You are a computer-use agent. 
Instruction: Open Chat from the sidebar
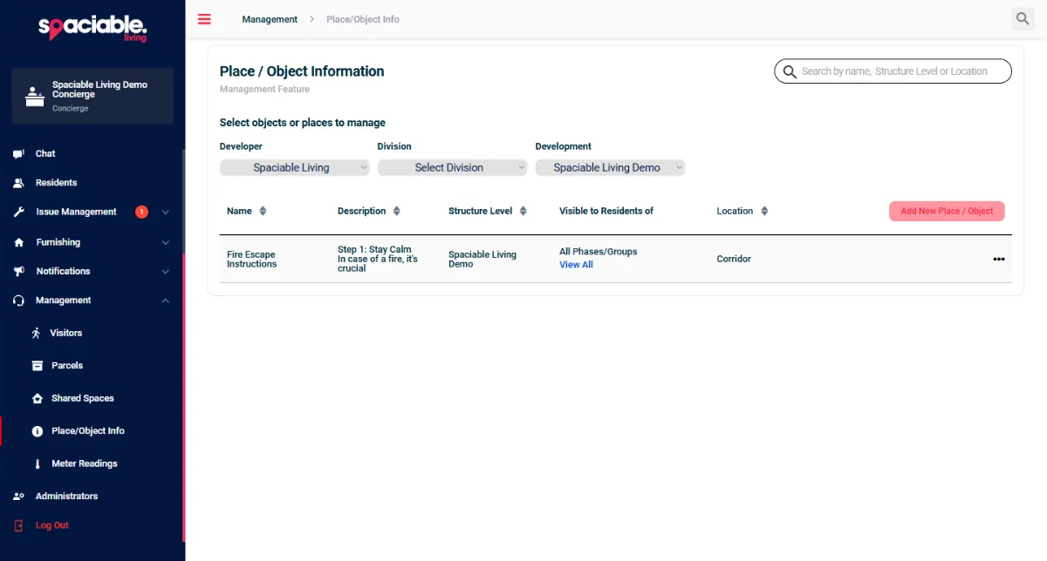click(x=45, y=153)
